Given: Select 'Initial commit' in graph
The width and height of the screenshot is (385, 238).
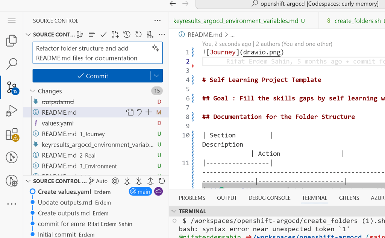Looking at the screenshot, I should pyautogui.click(x=96, y=234).
